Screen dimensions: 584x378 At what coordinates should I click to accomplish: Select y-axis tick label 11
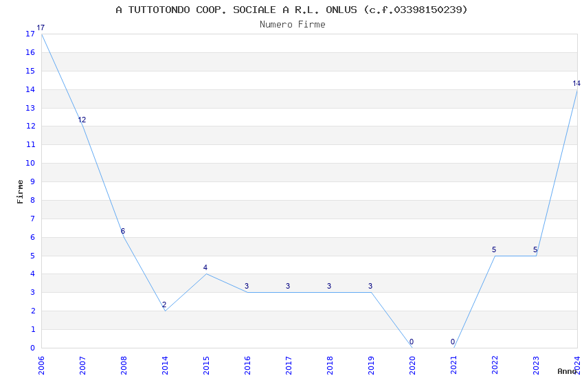point(30,144)
